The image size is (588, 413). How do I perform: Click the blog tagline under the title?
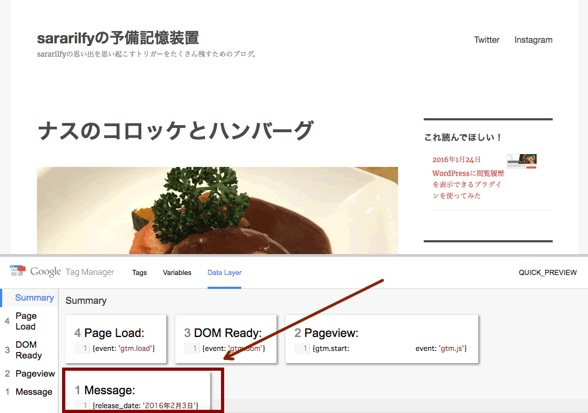[147, 54]
